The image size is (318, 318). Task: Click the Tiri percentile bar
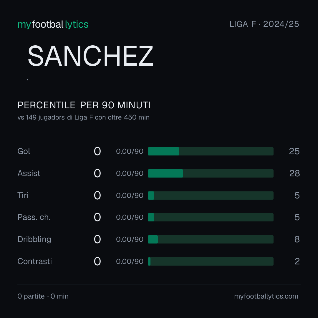click(x=211, y=196)
